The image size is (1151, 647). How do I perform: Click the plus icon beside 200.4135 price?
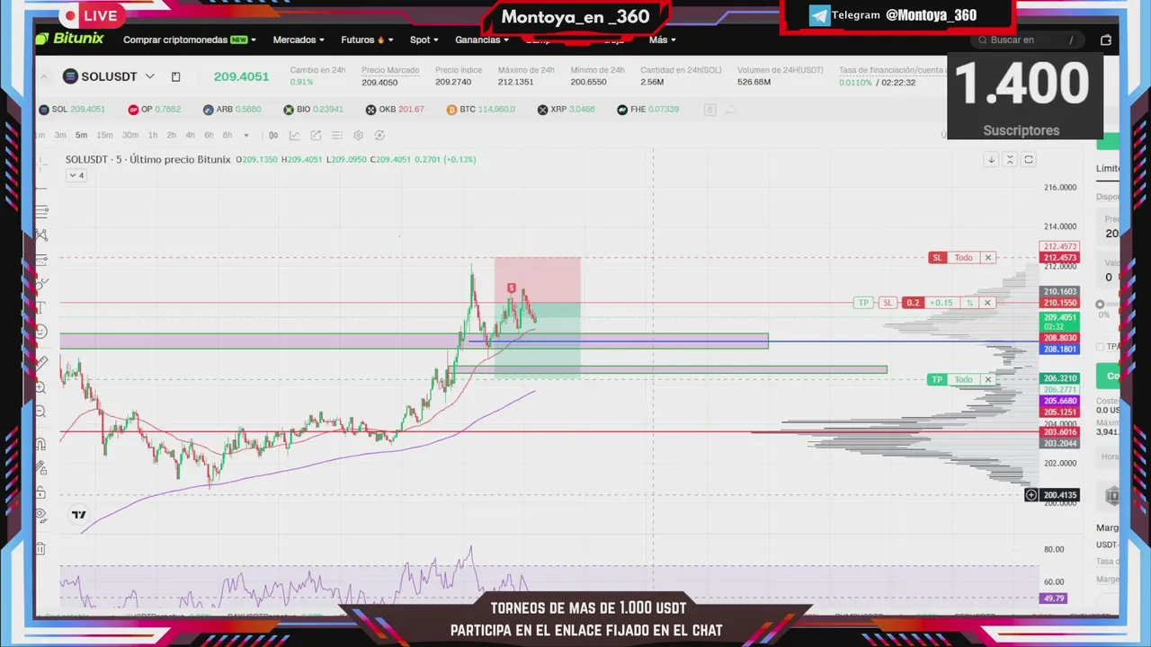1031,495
